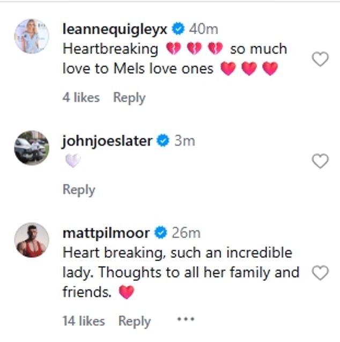Like mattpilmoor's comment using heart outline

pos(320,273)
